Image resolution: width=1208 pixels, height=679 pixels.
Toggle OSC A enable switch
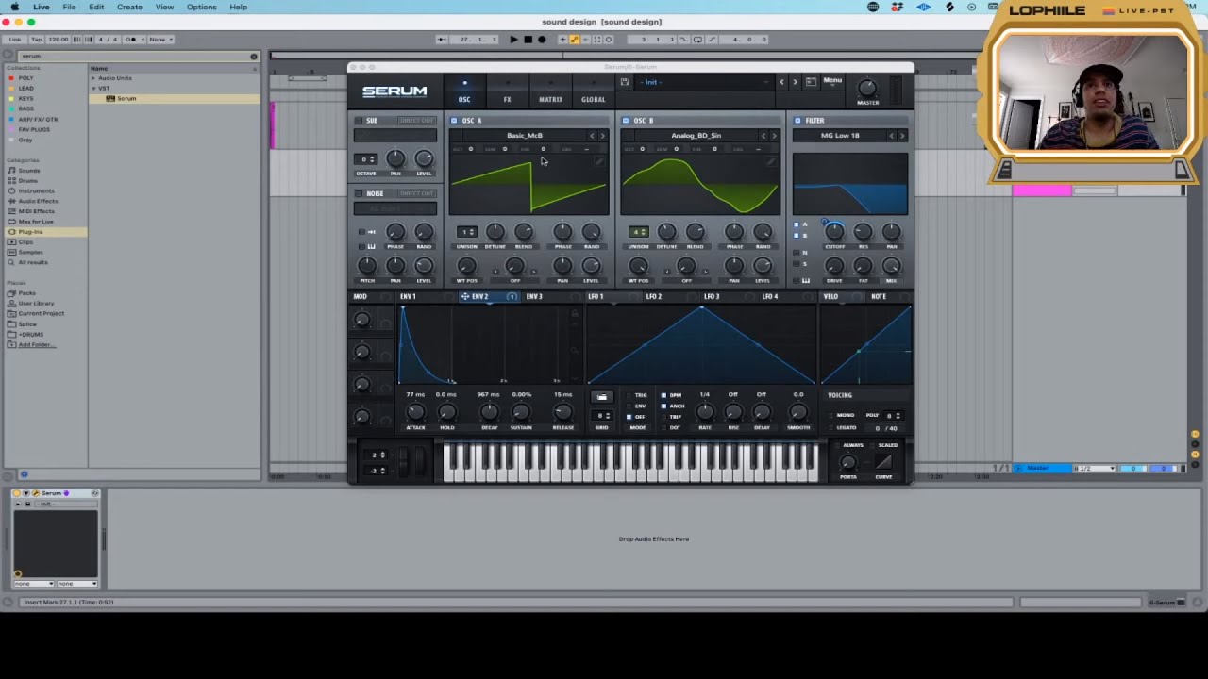[454, 121]
